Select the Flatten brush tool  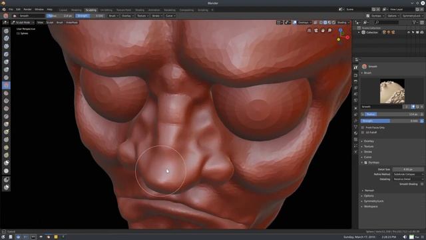click(6, 93)
